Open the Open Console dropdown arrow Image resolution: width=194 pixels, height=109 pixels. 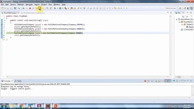185,81
